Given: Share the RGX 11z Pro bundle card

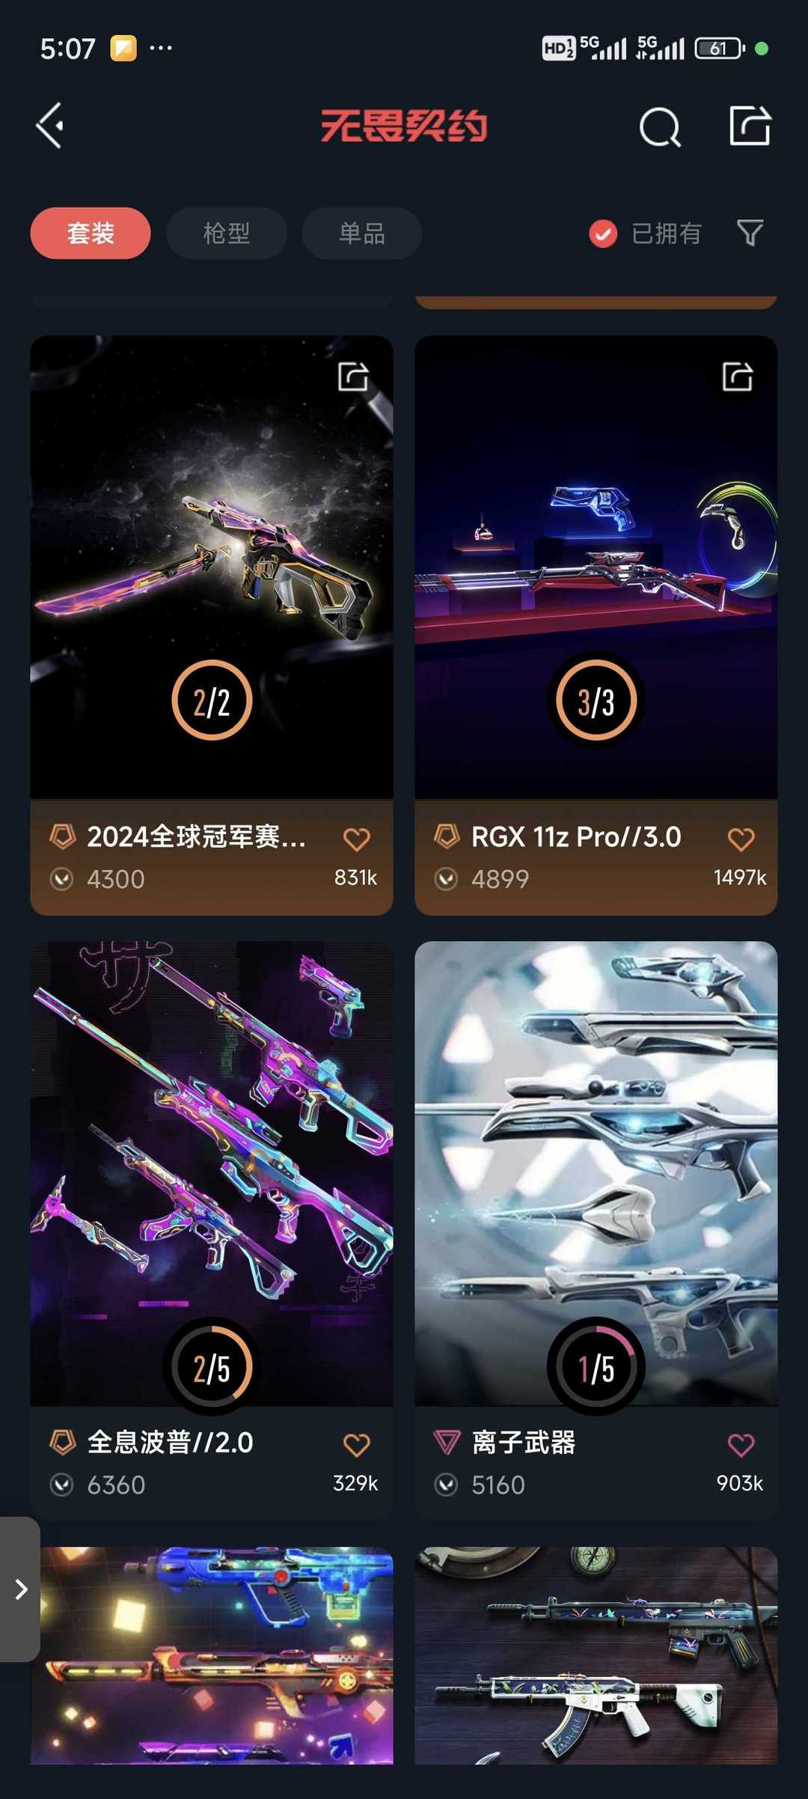Looking at the screenshot, I should point(738,376).
